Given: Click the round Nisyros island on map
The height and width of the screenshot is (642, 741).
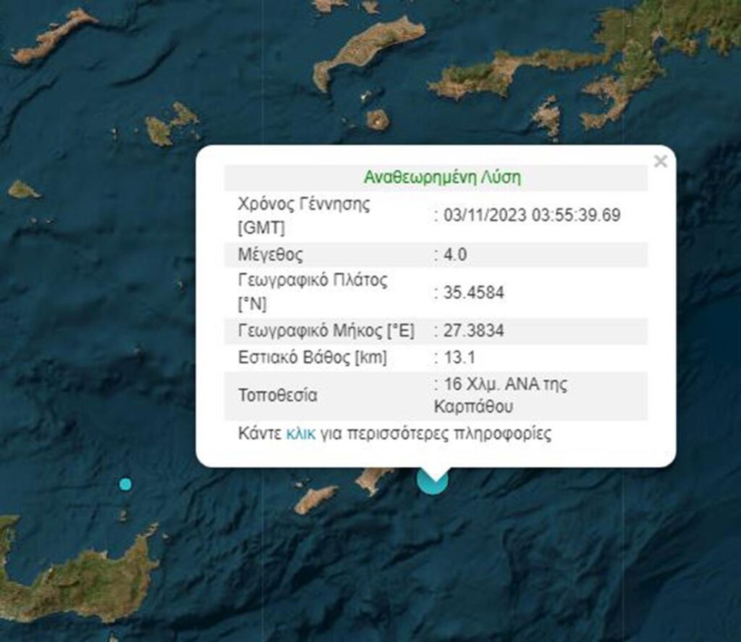Looking at the screenshot, I should pyautogui.click(x=378, y=120).
